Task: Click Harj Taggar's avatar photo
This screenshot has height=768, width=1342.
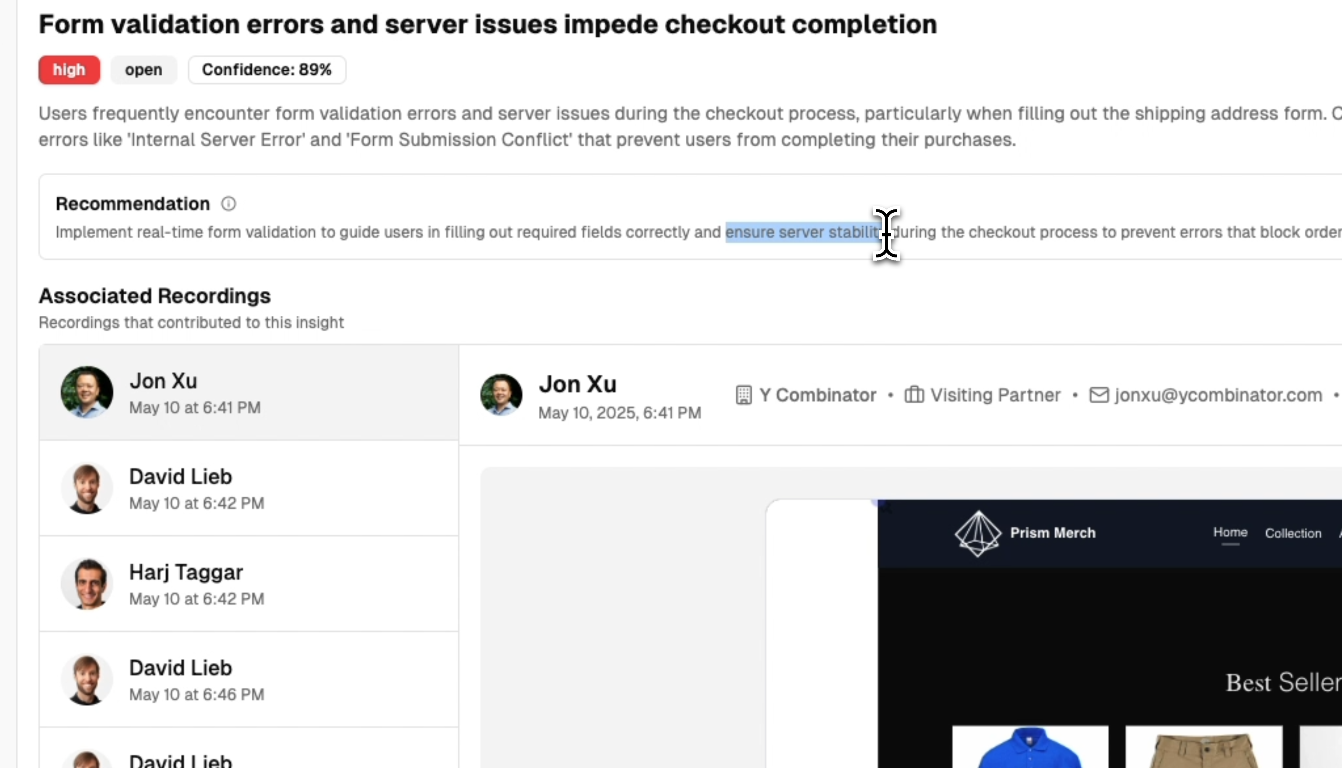Action: pos(86,584)
